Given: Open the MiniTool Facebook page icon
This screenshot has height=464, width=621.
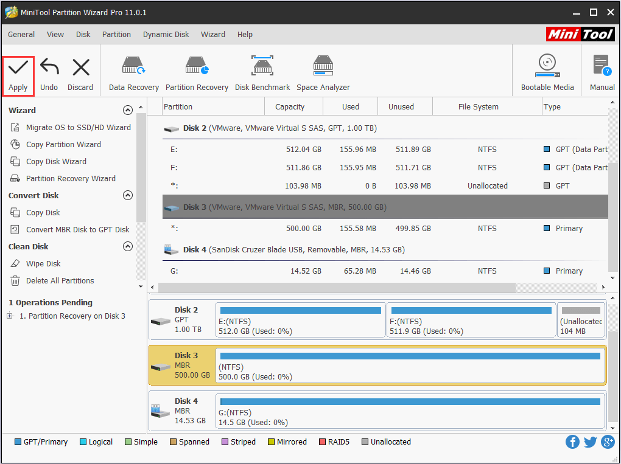Looking at the screenshot, I should tap(572, 441).
